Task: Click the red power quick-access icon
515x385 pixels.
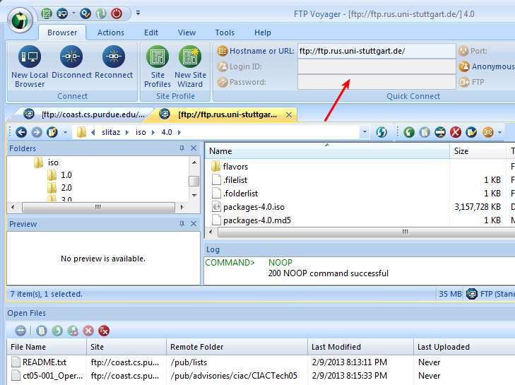Action: [117, 13]
